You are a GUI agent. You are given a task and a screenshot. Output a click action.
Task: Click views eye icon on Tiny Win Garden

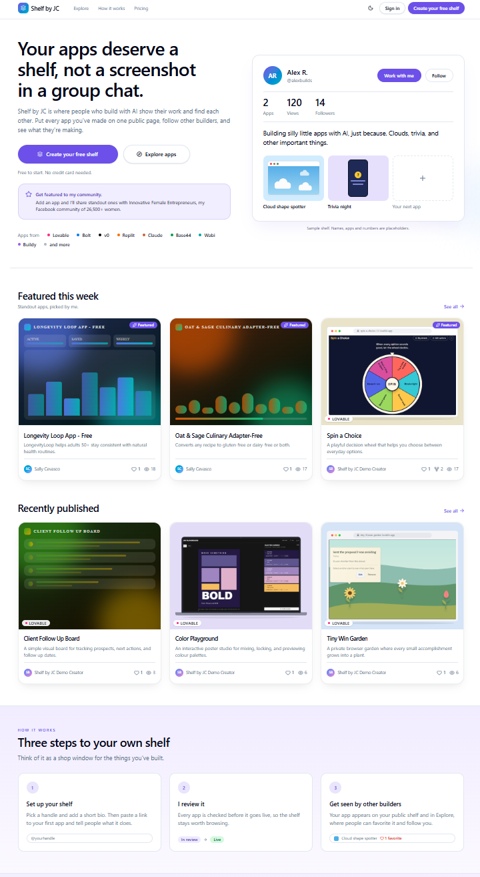452,673
